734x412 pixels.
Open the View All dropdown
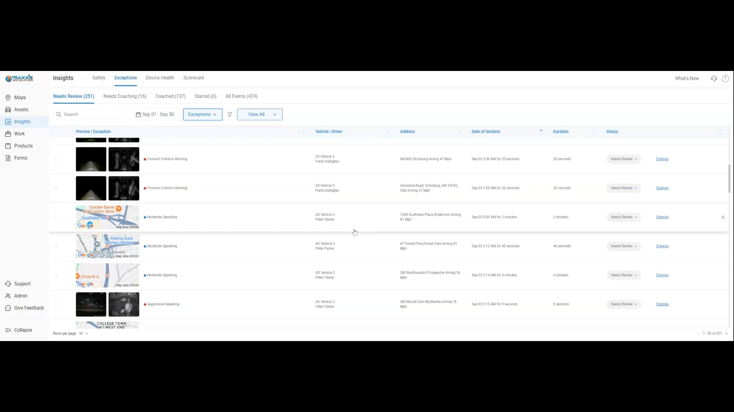point(260,114)
